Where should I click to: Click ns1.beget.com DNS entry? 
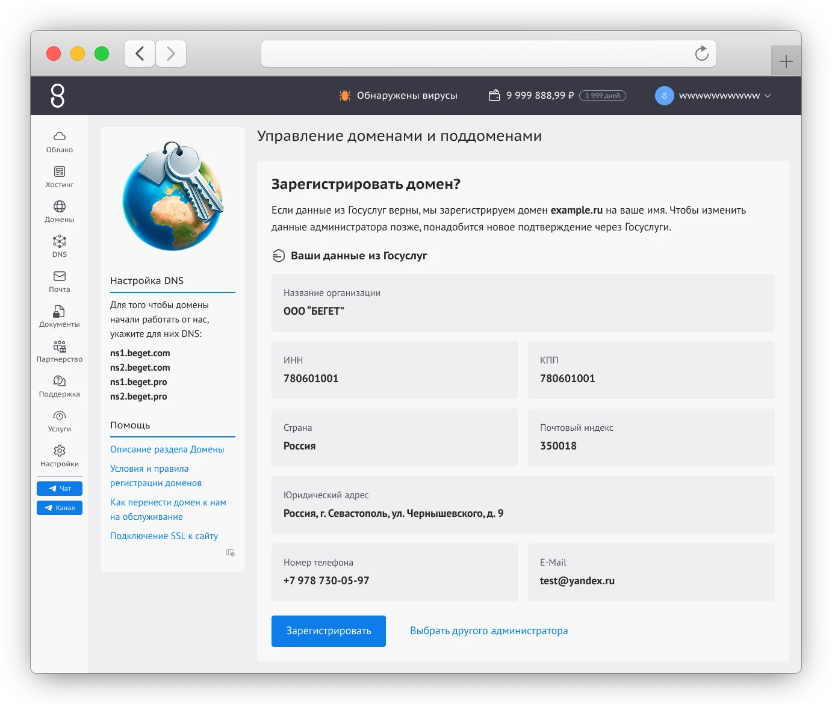point(140,353)
